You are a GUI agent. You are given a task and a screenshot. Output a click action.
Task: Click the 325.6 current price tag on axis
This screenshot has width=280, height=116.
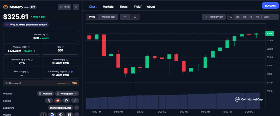point(269,34)
